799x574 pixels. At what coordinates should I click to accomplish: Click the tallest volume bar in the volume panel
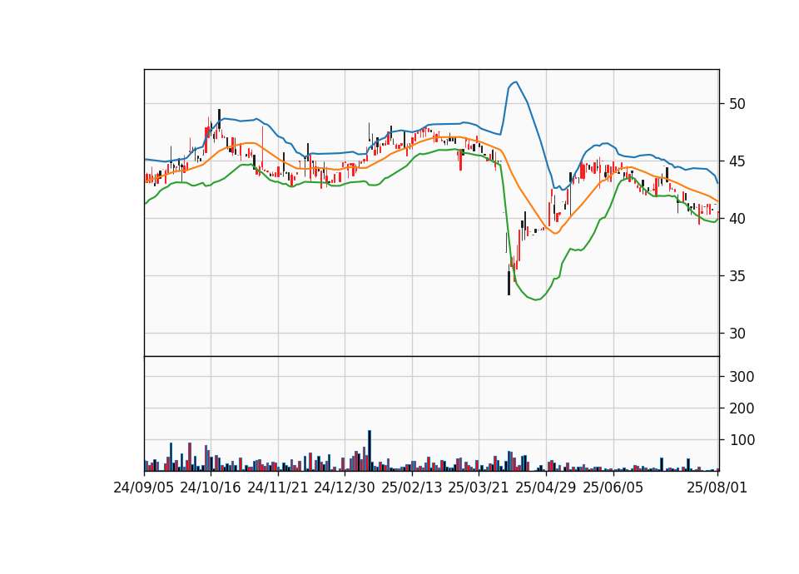coord(370,451)
